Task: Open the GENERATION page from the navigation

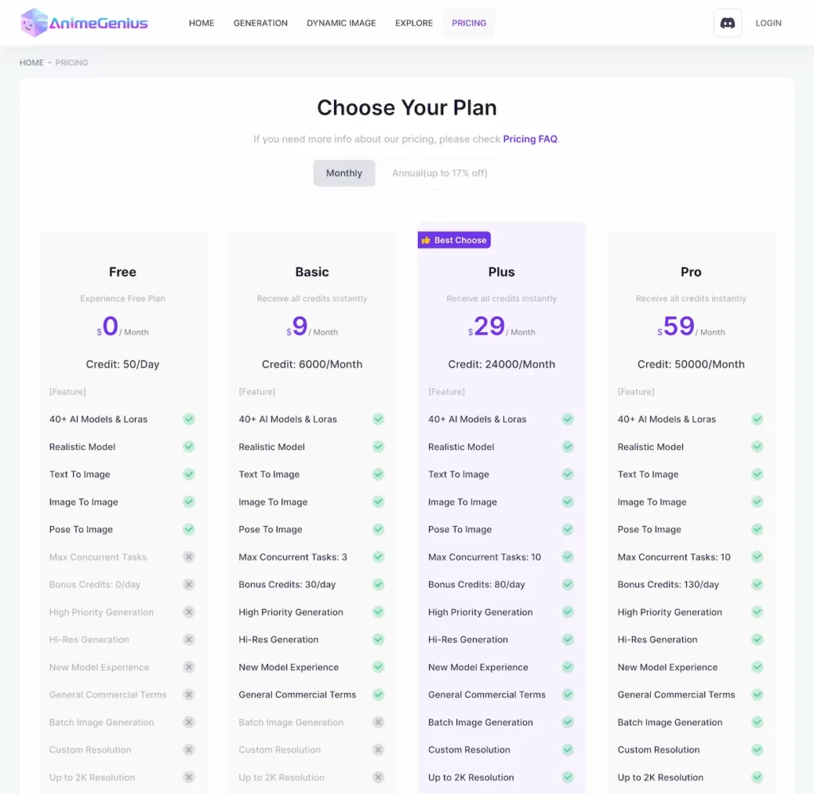Action: click(260, 23)
